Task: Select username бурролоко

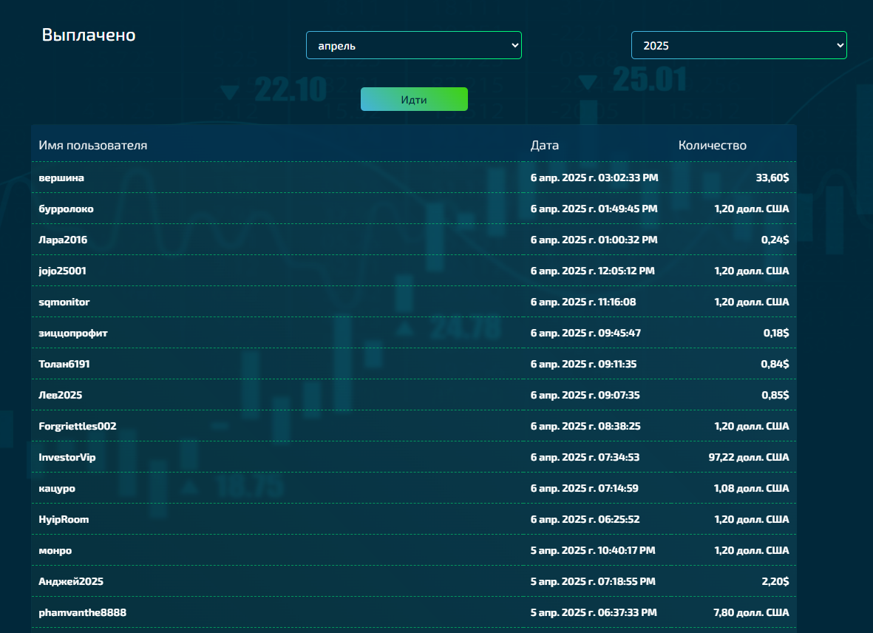Action: click(x=67, y=209)
